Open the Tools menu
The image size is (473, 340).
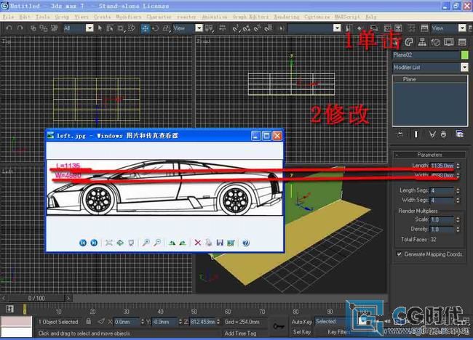(42, 17)
